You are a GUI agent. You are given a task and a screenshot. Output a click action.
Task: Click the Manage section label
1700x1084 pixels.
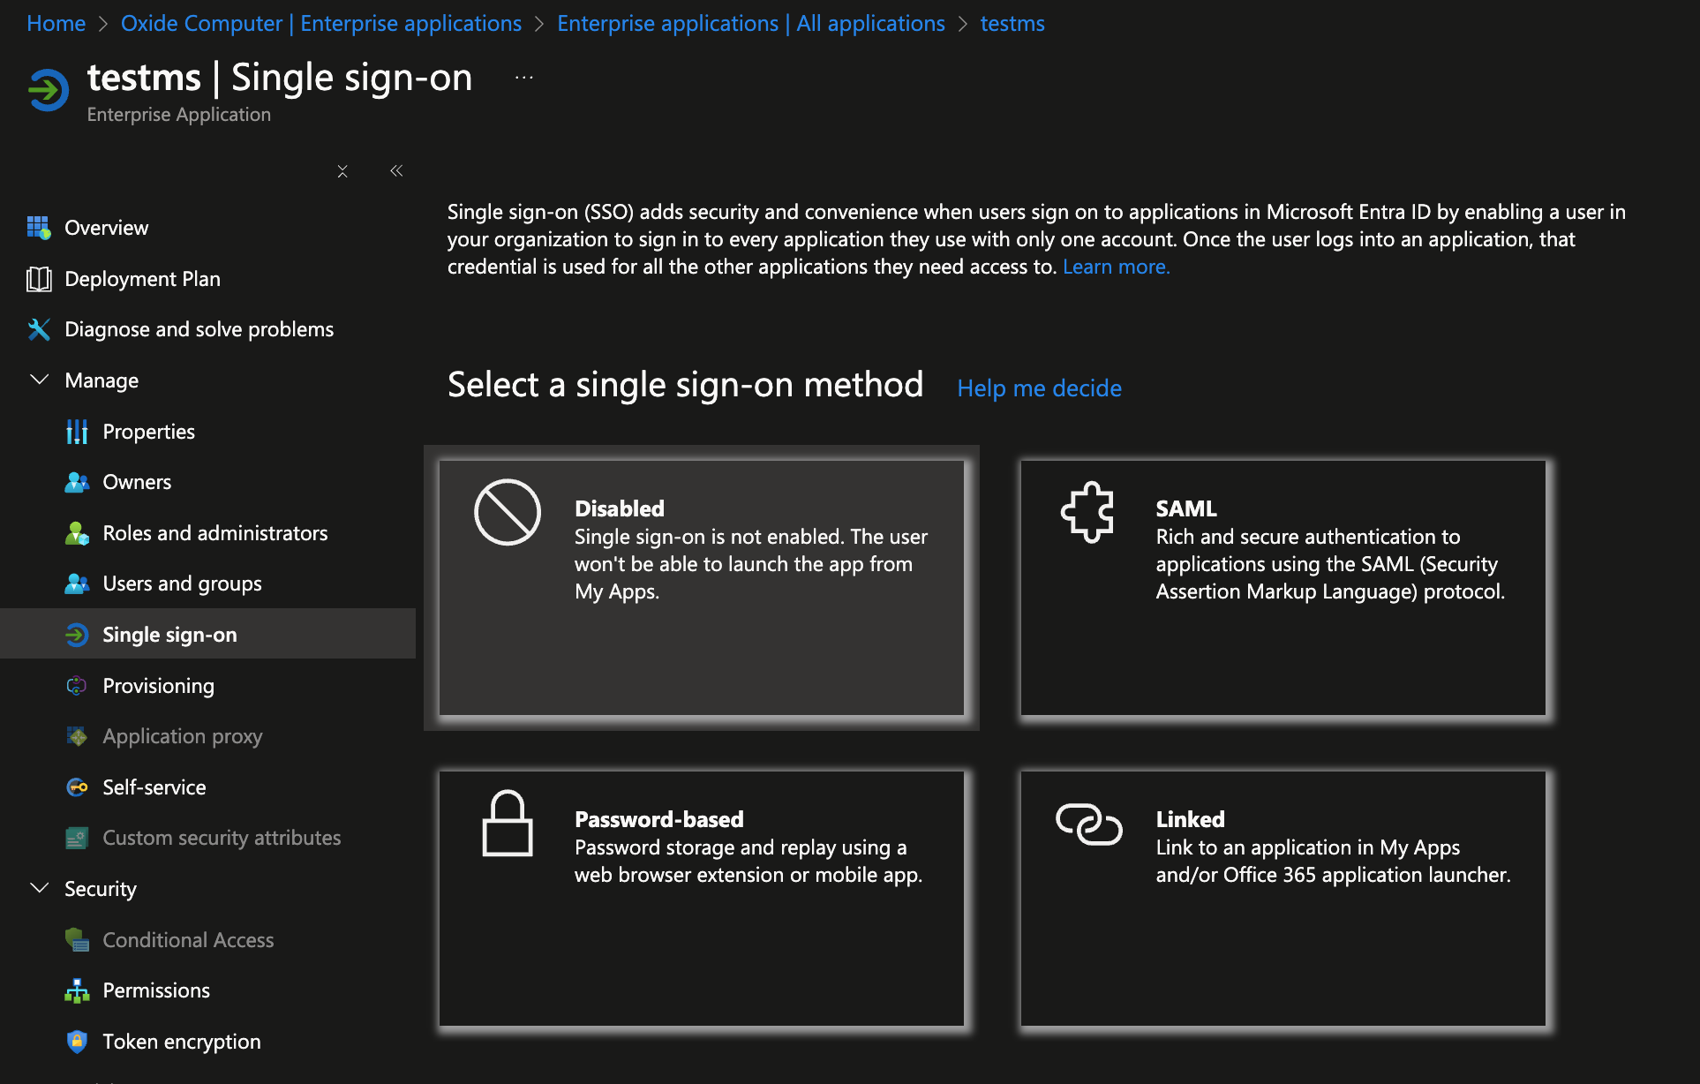[102, 380]
